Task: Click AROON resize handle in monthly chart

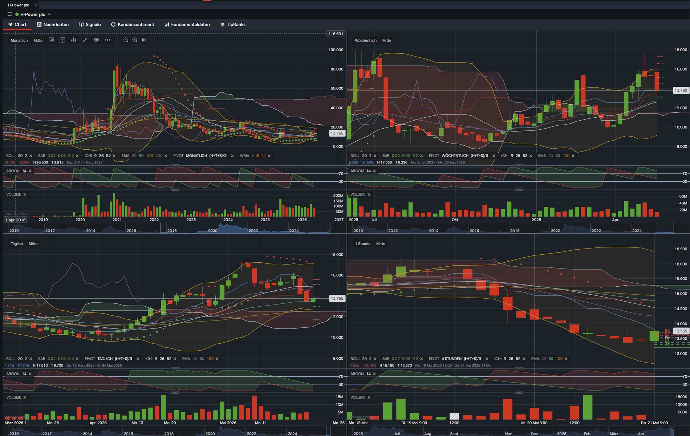Action: pos(175,166)
